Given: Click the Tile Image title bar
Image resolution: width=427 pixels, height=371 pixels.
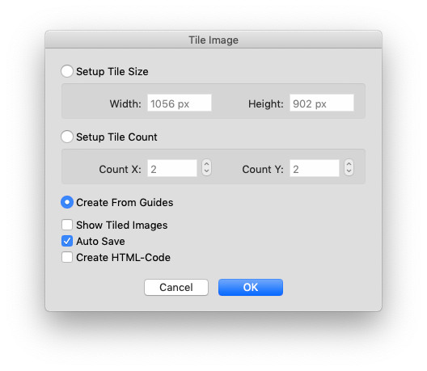Looking at the screenshot, I should [x=213, y=40].
